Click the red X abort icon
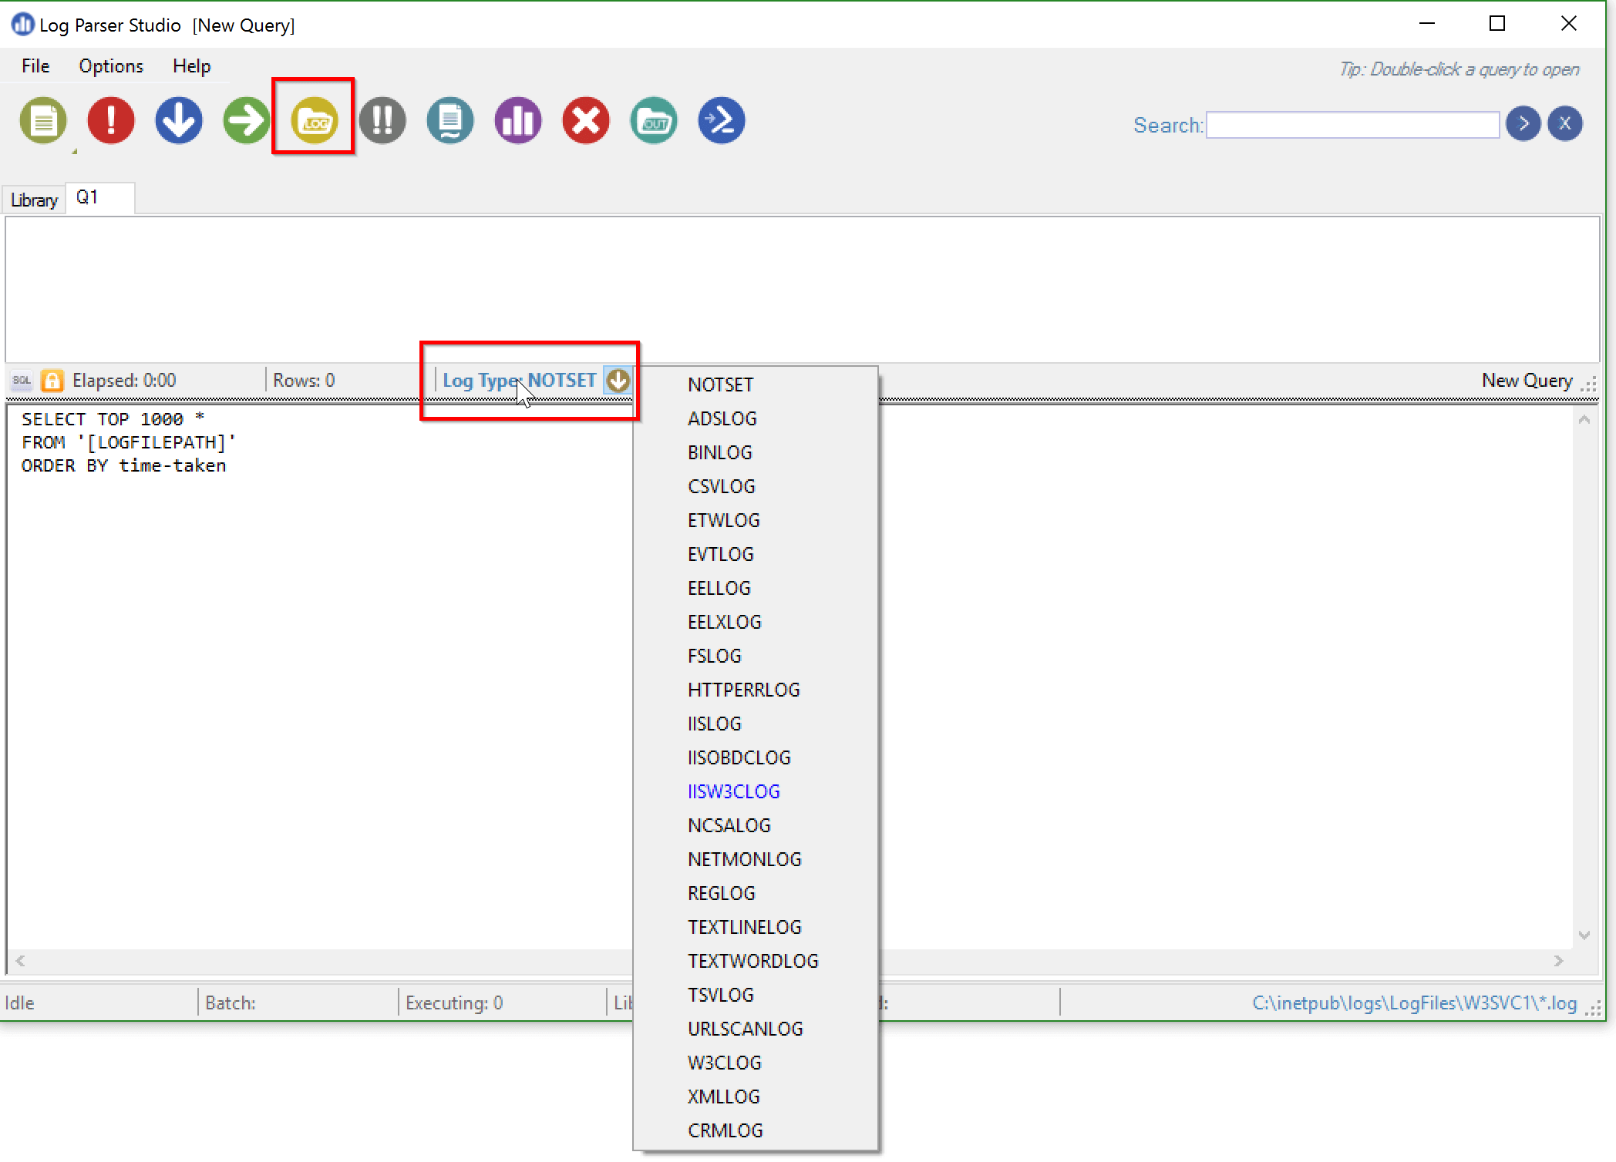The image size is (1616, 1162). tap(586, 121)
